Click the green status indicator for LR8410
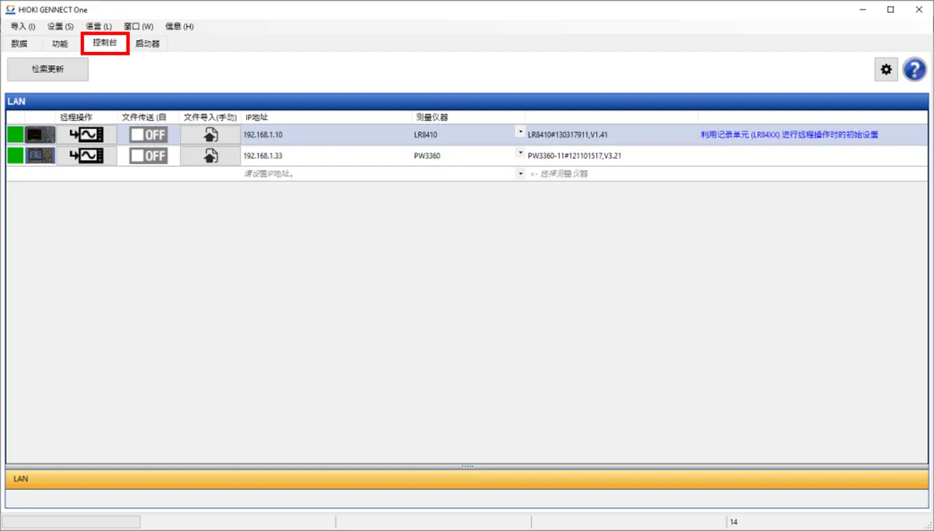Viewport: 934px width, 531px height. pos(15,135)
